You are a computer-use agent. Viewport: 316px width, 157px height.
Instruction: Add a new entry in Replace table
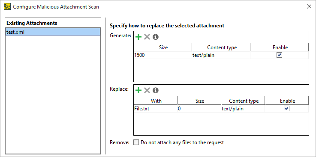coord(138,90)
